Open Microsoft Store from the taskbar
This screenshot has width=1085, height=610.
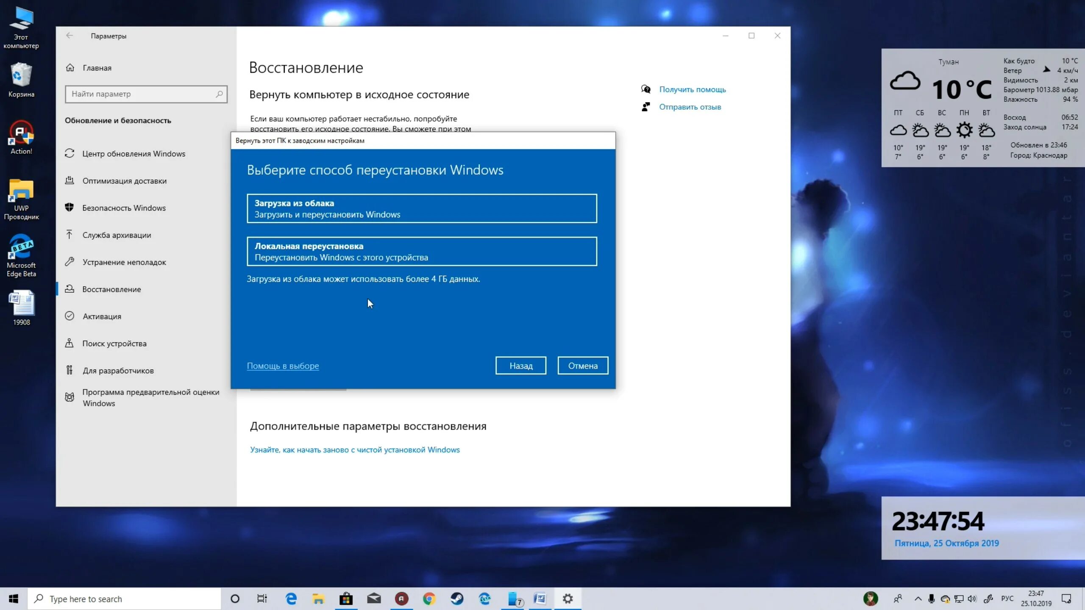pos(346,599)
